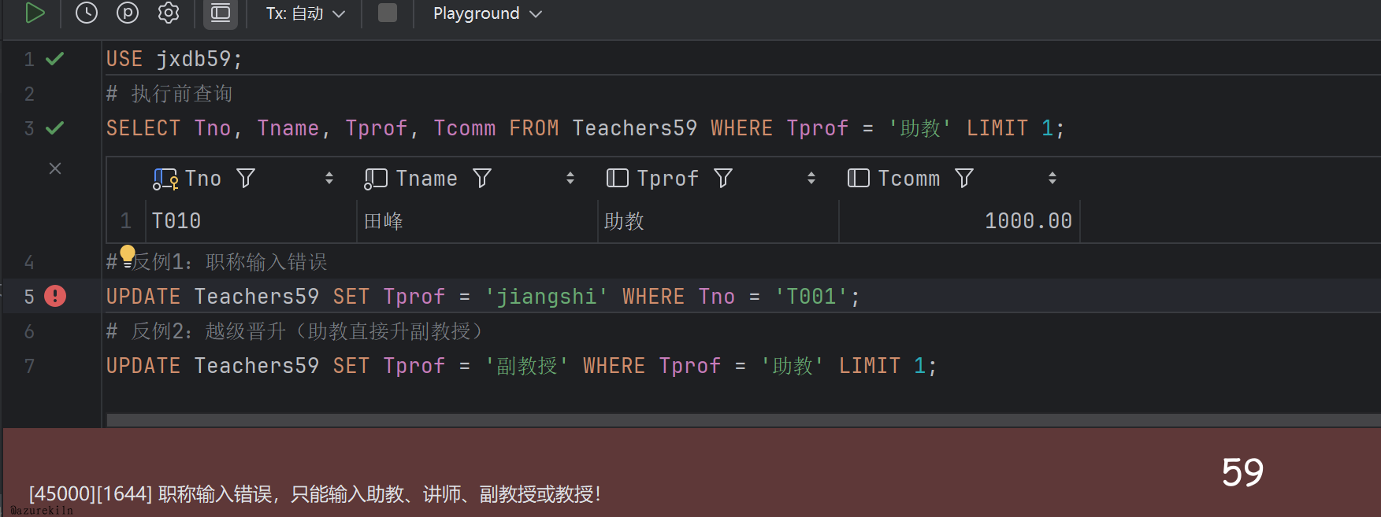Open query history clock icon
Image resolution: width=1381 pixels, height=517 pixels.
click(x=86, y=13)
